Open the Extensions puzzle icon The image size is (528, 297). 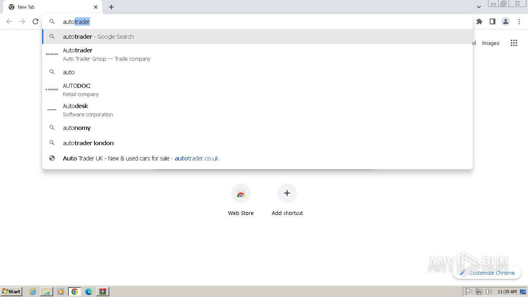[x=479, y=21]
